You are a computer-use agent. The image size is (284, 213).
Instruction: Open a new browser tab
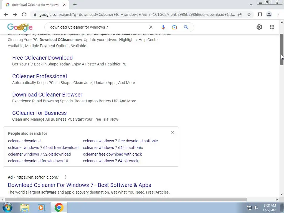pos(75,5)
